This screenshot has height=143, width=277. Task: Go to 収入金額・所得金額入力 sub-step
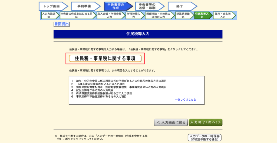[x=110, y=15]
